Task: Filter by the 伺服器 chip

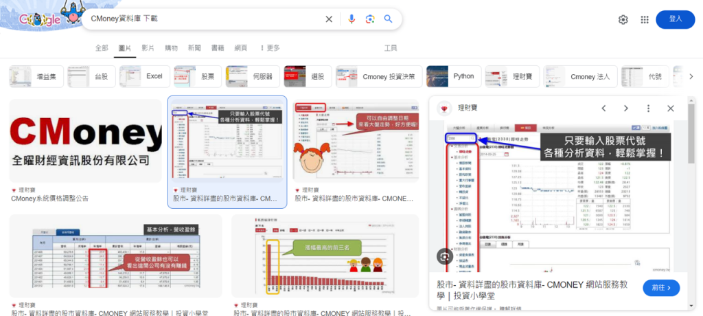Action: click(x=253, y=76)
